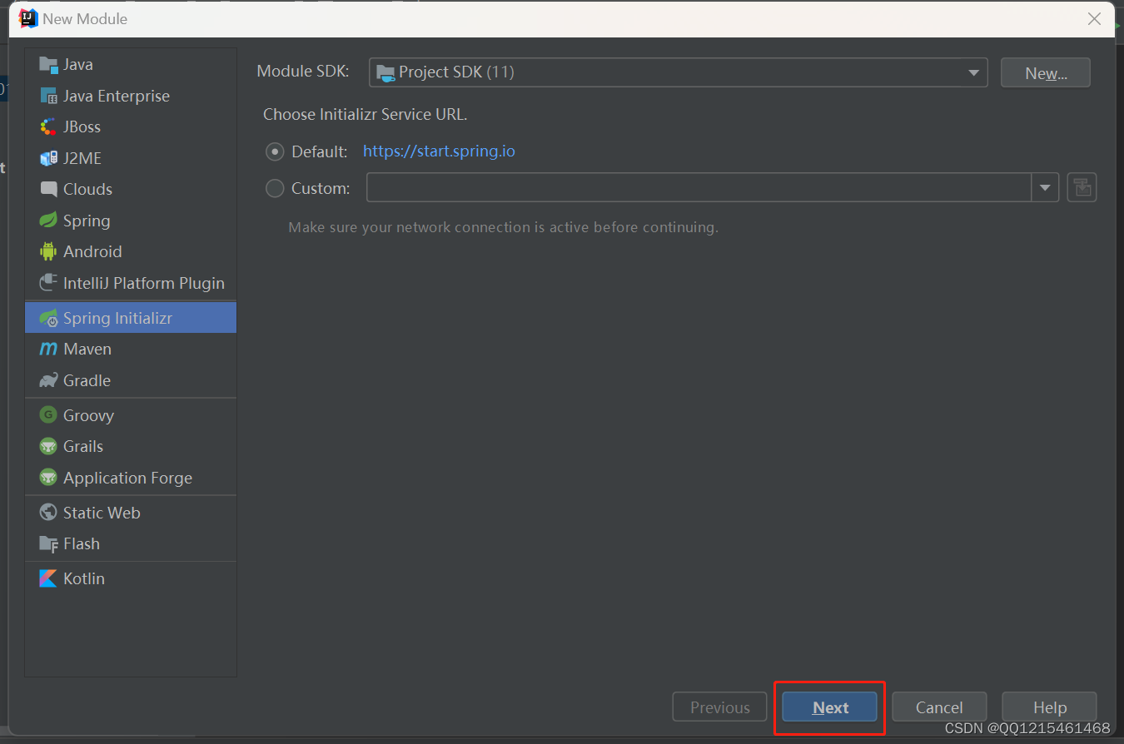This screenshot has width=1124, height=744.
Task: Select Clouds in the module list
Action: (131, 189)
